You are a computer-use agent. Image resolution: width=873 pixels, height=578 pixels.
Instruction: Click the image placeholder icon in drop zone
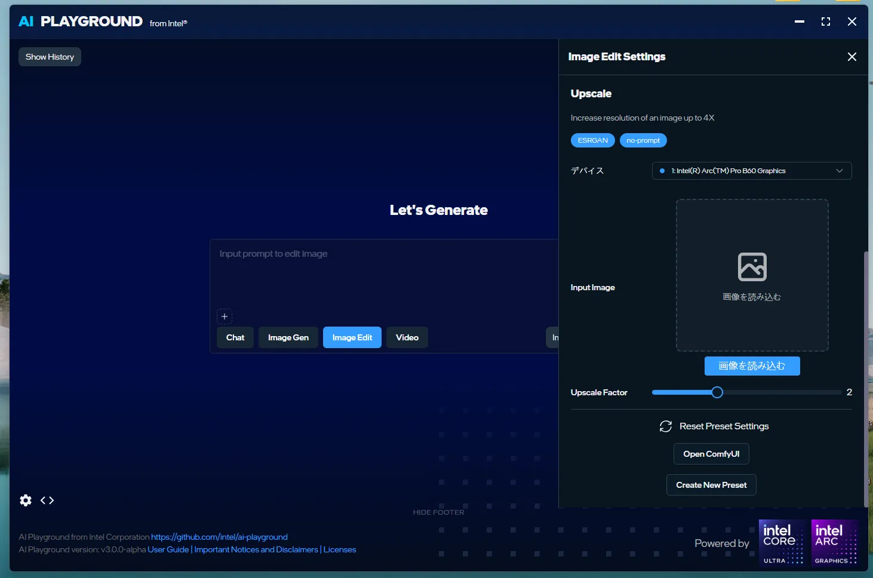point(752,267)
